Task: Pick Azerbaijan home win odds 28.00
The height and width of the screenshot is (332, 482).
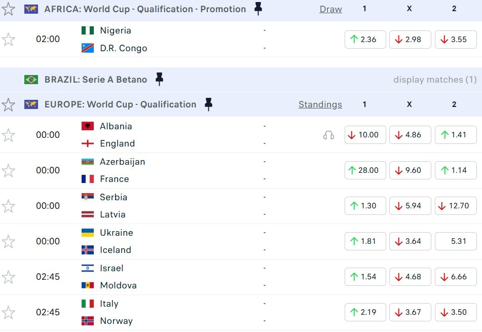Action: [365, 170]
